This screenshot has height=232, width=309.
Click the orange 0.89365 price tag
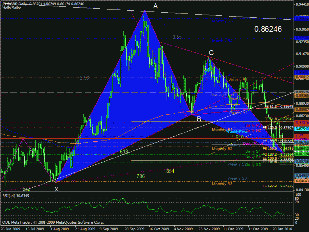[302, 96]
